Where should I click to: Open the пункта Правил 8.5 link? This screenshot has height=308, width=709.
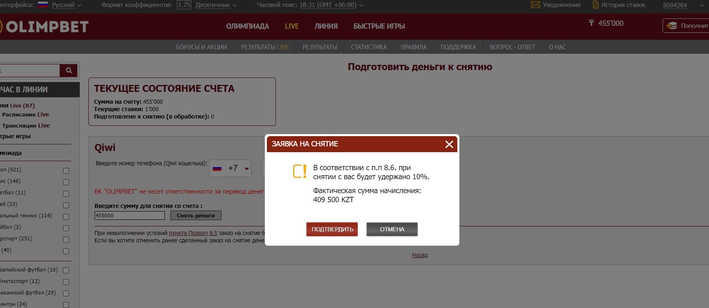coord(193,233)
